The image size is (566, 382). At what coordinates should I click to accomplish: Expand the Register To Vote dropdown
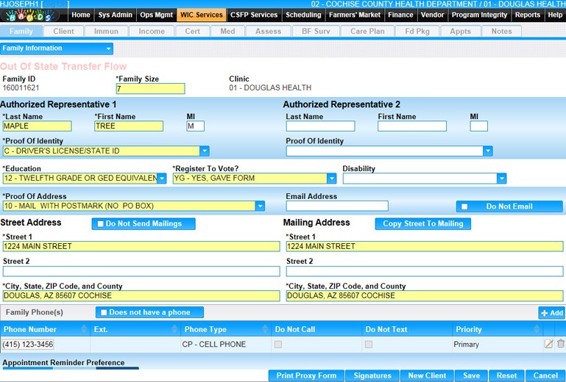[x=331, y=179]
